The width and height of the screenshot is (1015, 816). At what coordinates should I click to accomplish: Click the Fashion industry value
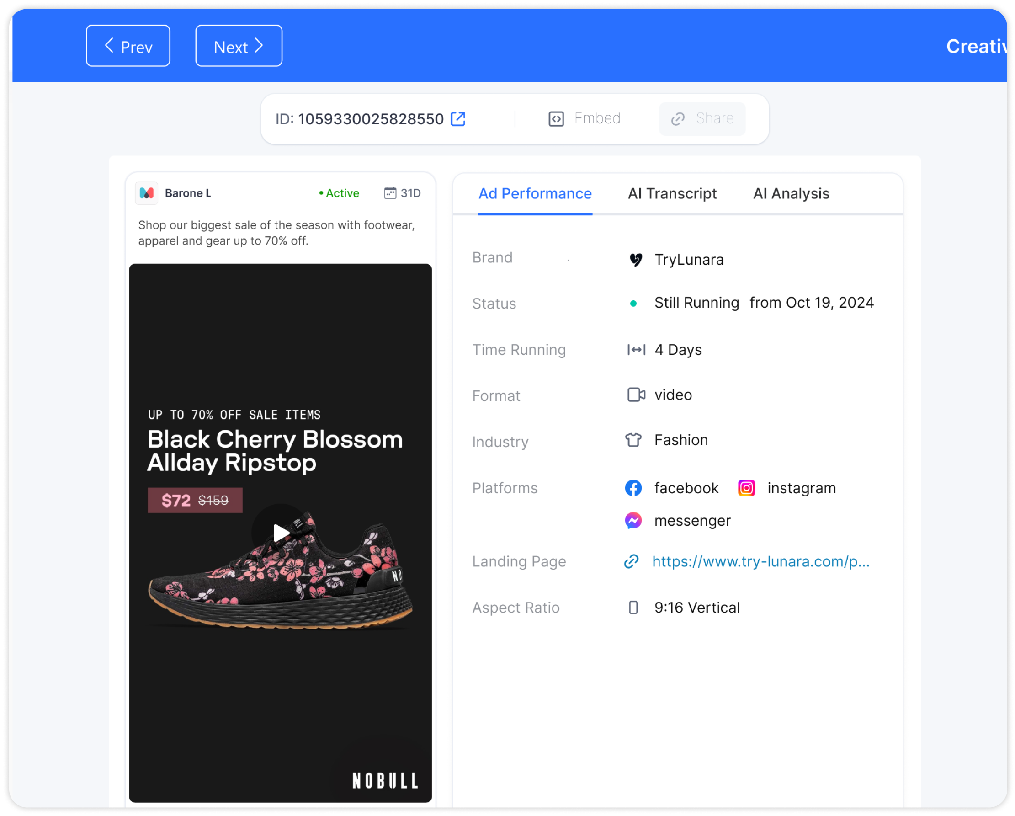(x=681, y=440)
